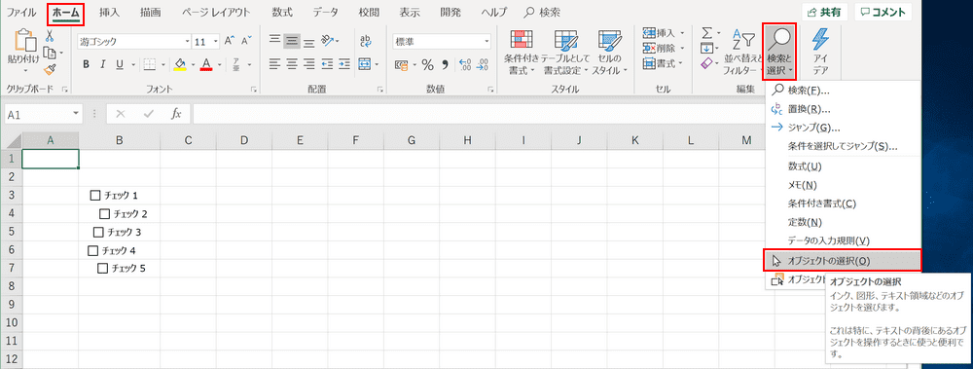Click the Top Align icon

274,40
